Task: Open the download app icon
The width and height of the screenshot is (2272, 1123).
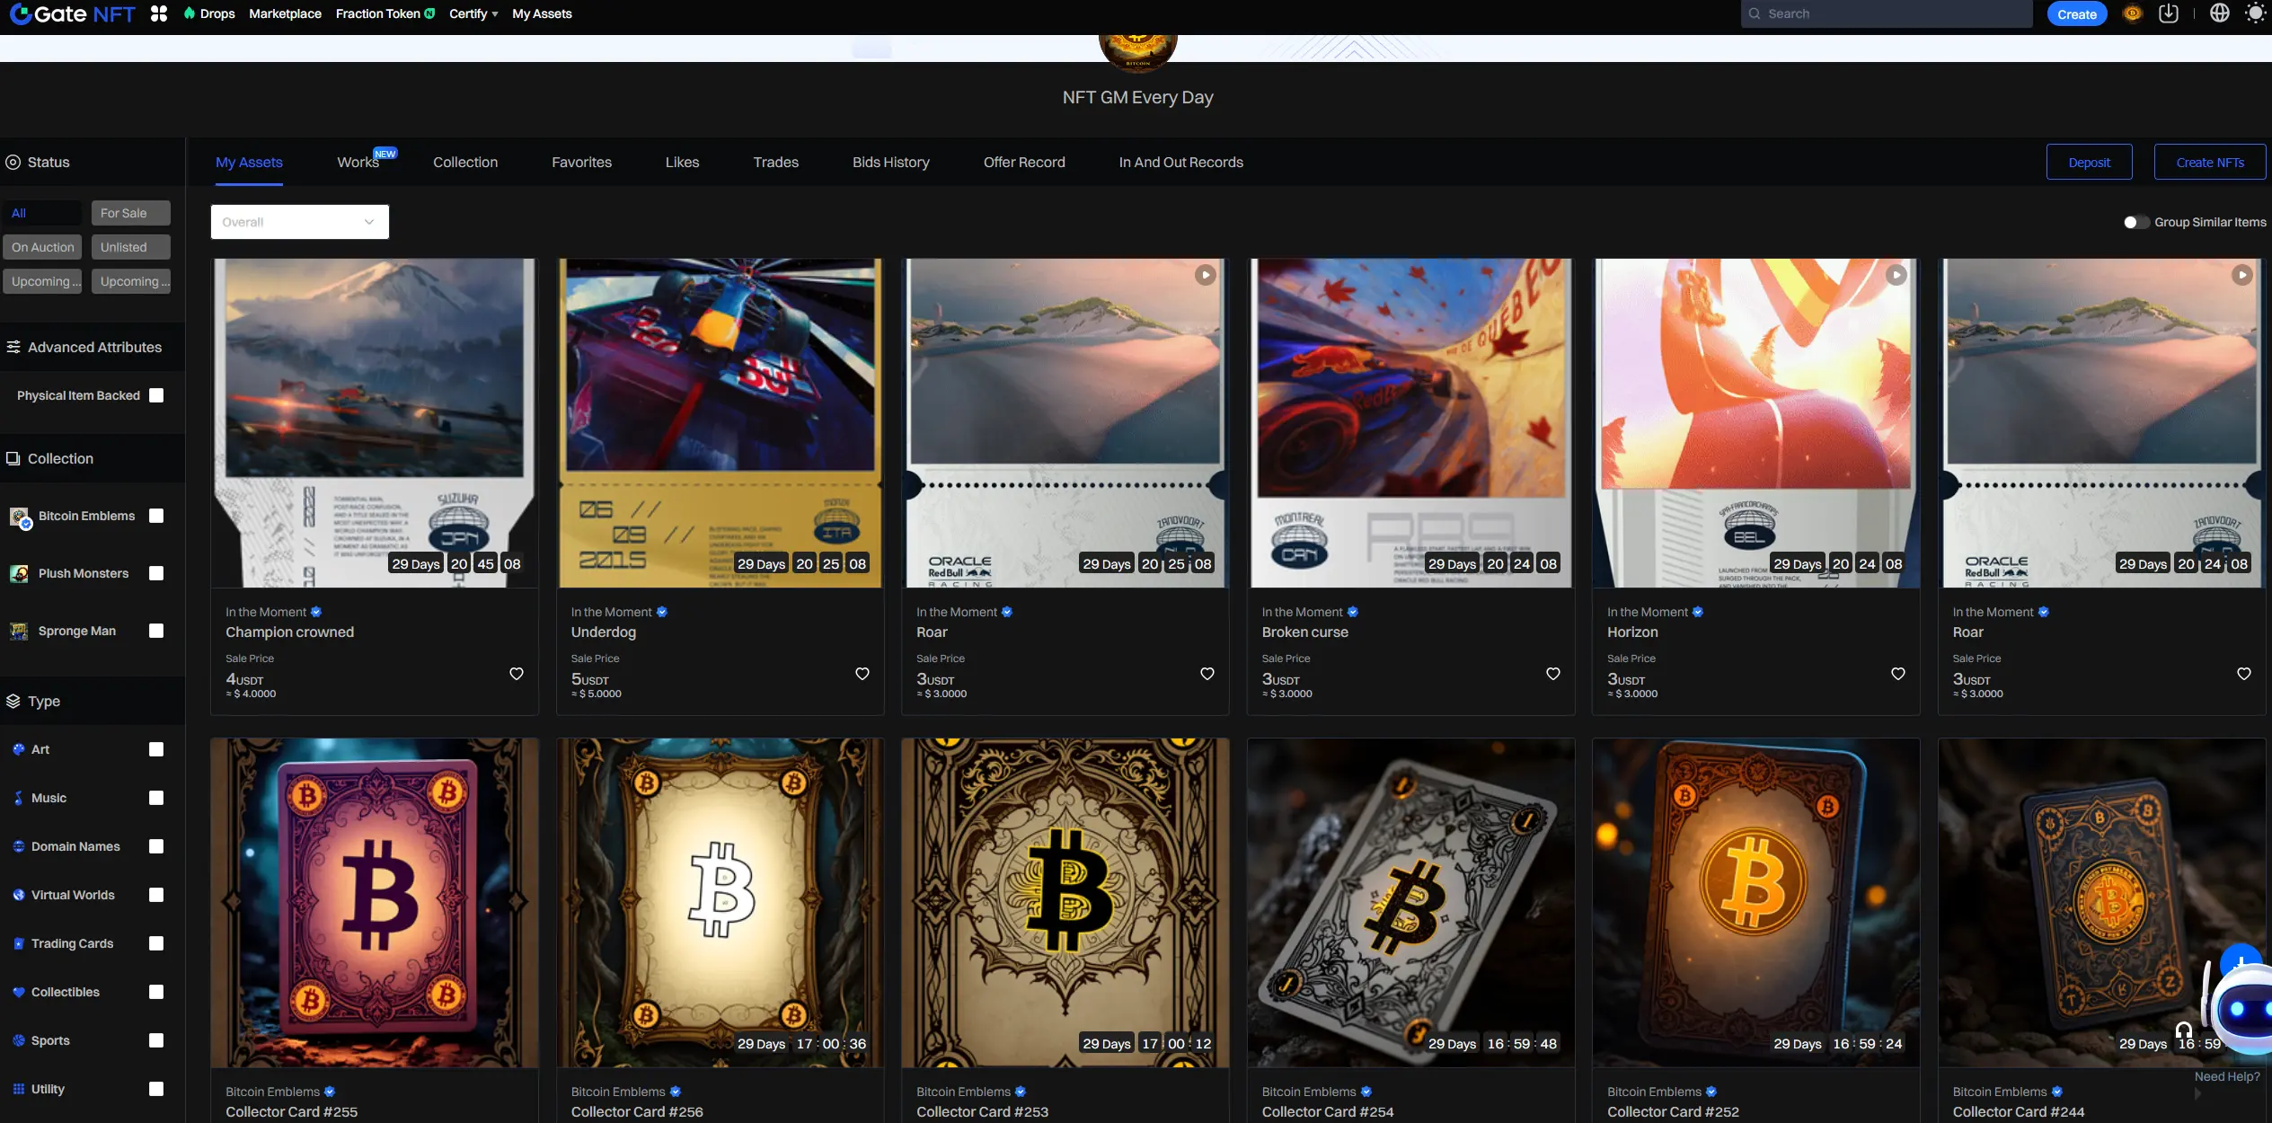Action: click(x=2169, y=13)
